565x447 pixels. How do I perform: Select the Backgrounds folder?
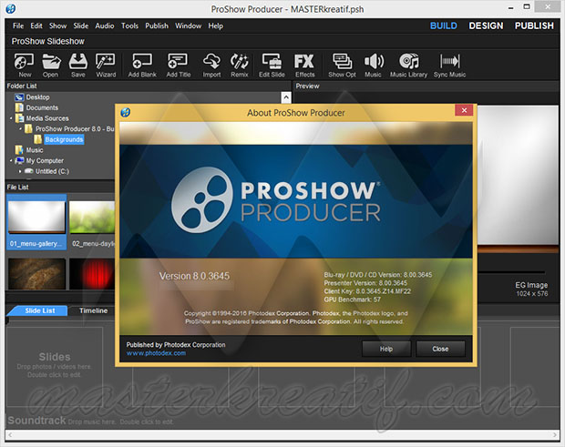click(64, 139)
